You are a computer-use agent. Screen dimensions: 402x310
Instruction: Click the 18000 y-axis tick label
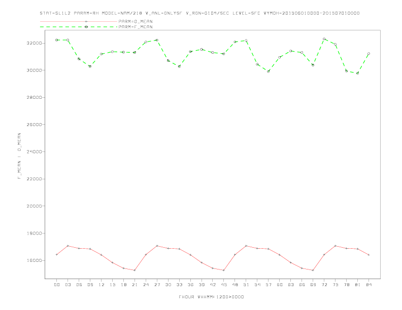click(x=35, y=234)
